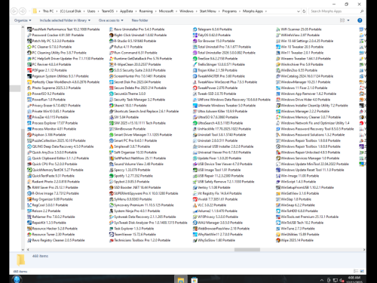Viewport: 377px width, 283px height.
Task: Open the TeamViewer portable shortcut
Action: click(x=133, y=235)
